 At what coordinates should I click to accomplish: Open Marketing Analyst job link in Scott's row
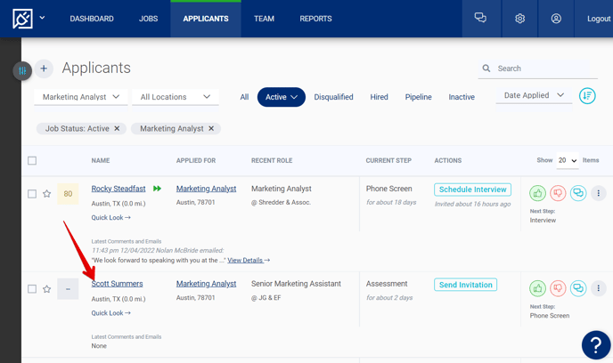coord(206,284)
